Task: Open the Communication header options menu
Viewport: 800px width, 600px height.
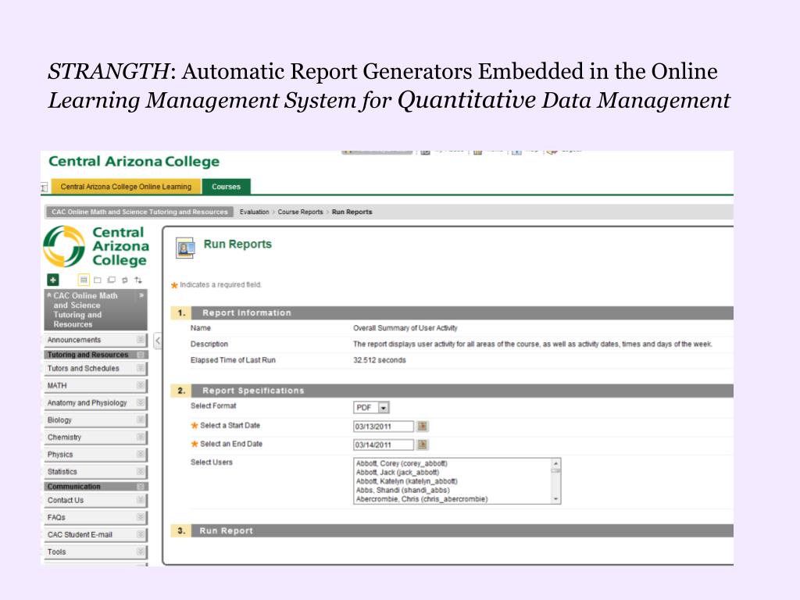Action: click(141, 487)
